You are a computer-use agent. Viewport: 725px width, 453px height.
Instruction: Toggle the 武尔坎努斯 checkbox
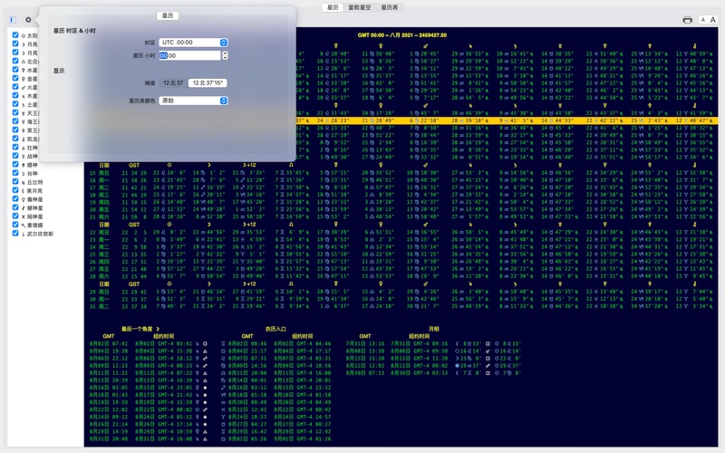[x=15, y=234]
